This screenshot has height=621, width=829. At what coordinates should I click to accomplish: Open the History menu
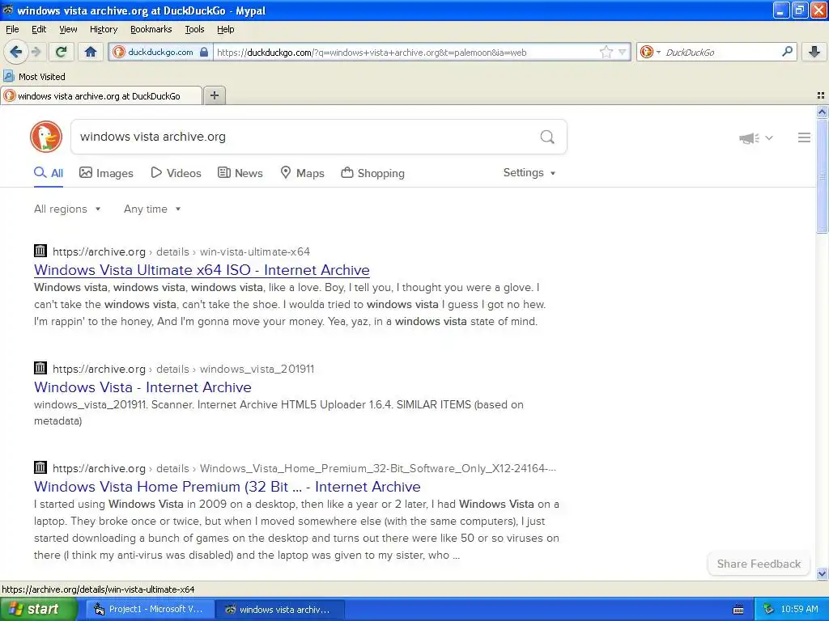click(103, 29)
